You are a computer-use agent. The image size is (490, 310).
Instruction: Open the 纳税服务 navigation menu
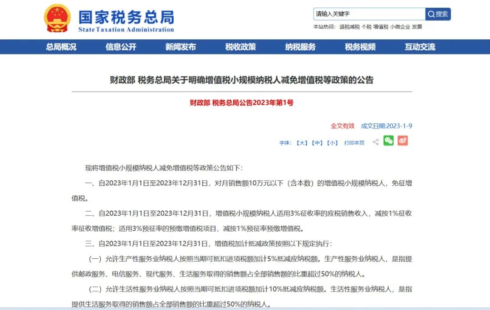[301, 46]
